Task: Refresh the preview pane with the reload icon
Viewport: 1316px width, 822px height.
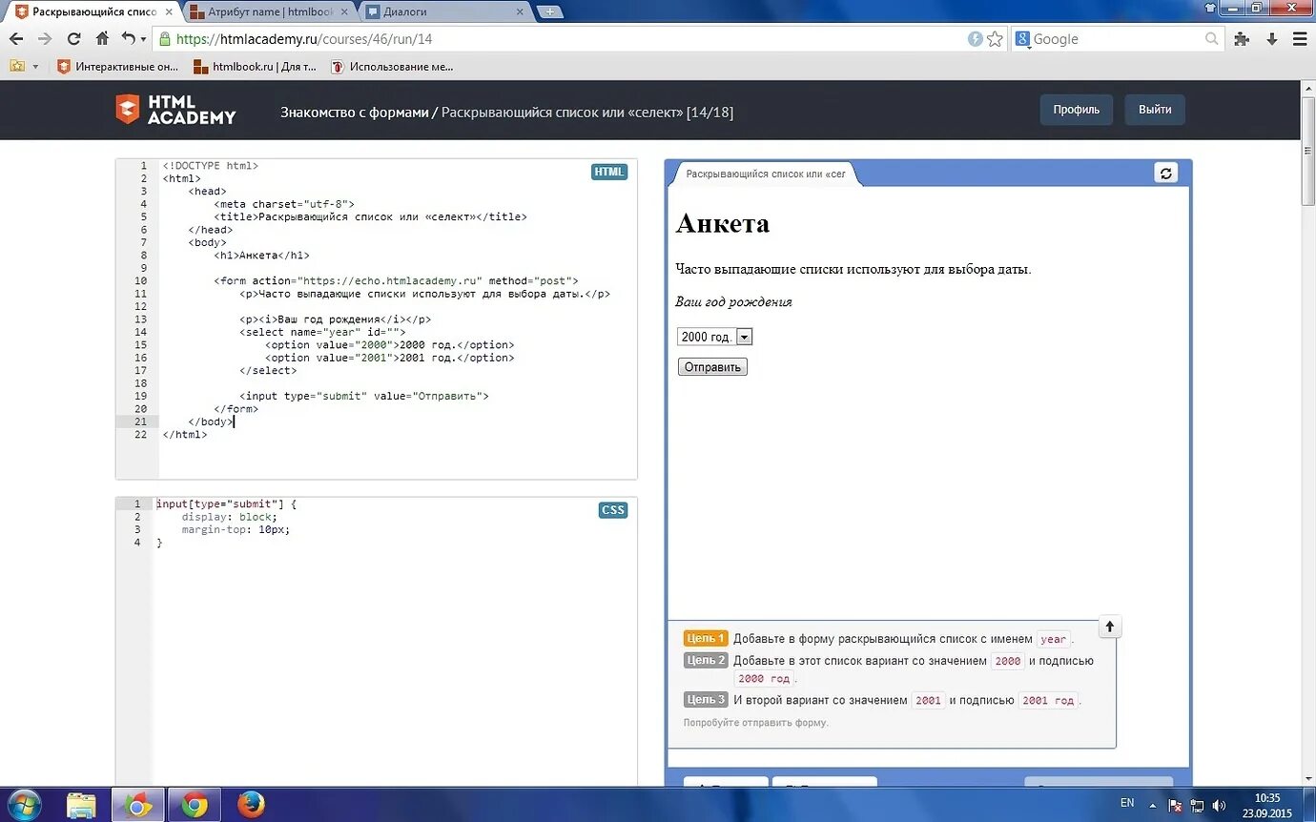Action: click(1165, 173)
